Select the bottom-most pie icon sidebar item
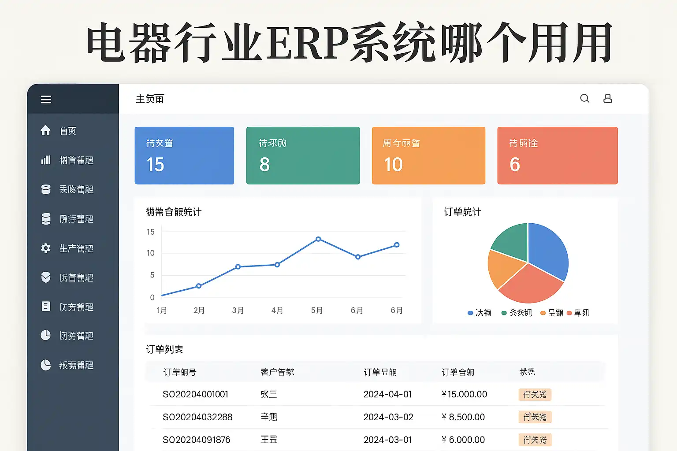This screenshot has width=677, height=451. 46,365
